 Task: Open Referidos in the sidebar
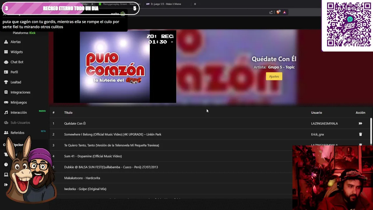point(17,133)
